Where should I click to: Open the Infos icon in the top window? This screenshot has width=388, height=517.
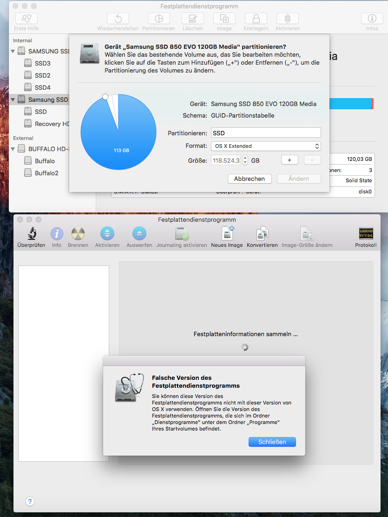pyautogui.click(x=372, y=19)
